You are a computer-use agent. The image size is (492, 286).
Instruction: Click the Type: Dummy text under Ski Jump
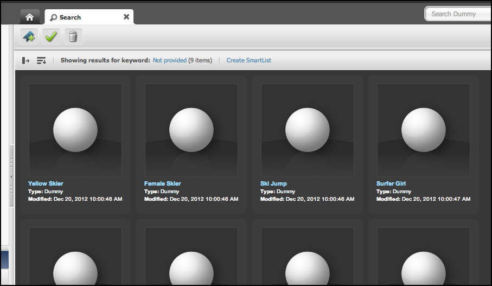pos(278,192)
